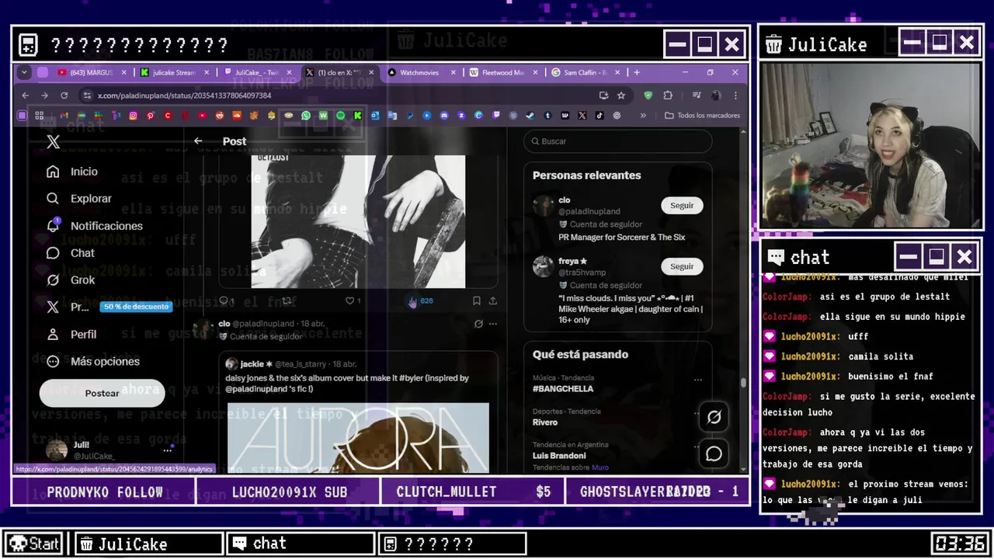Open Más opciones menu in X sidebar

click(93, 361)
